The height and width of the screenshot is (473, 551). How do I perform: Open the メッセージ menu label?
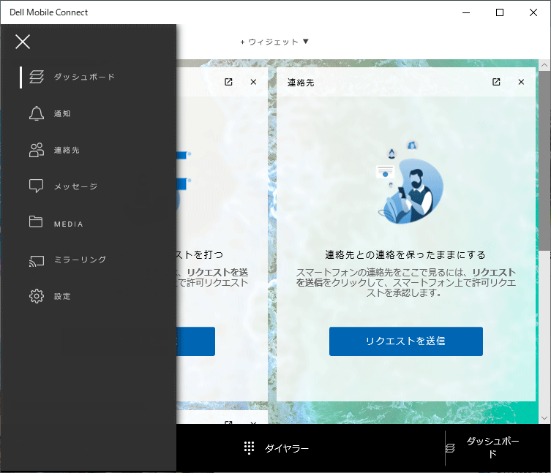tap(75, 186)
